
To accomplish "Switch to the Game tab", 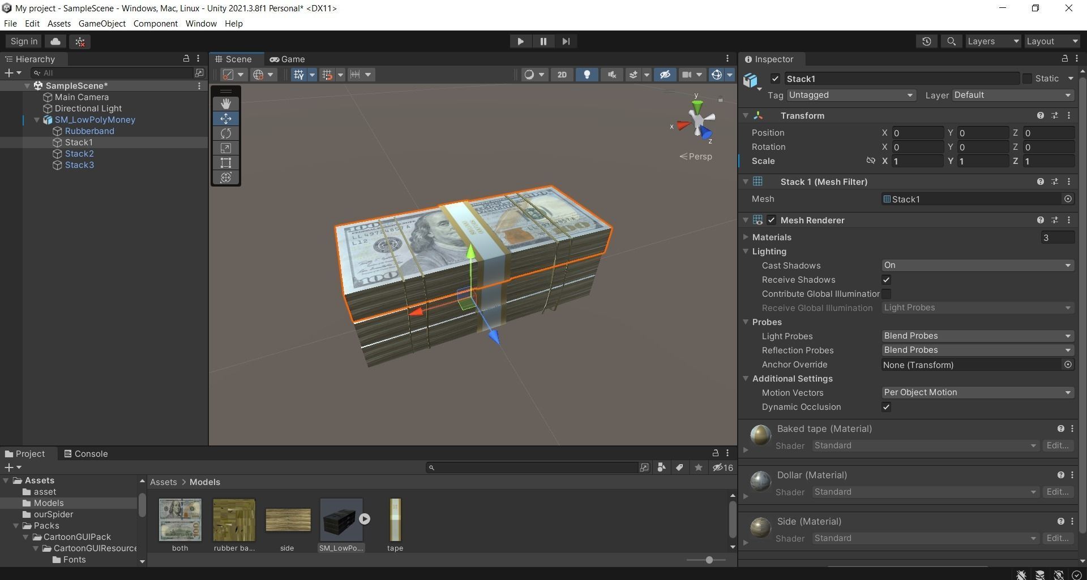I will tap(288, 59).
